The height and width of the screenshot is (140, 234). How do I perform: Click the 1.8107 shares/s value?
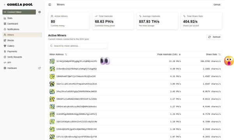(212, 84)
